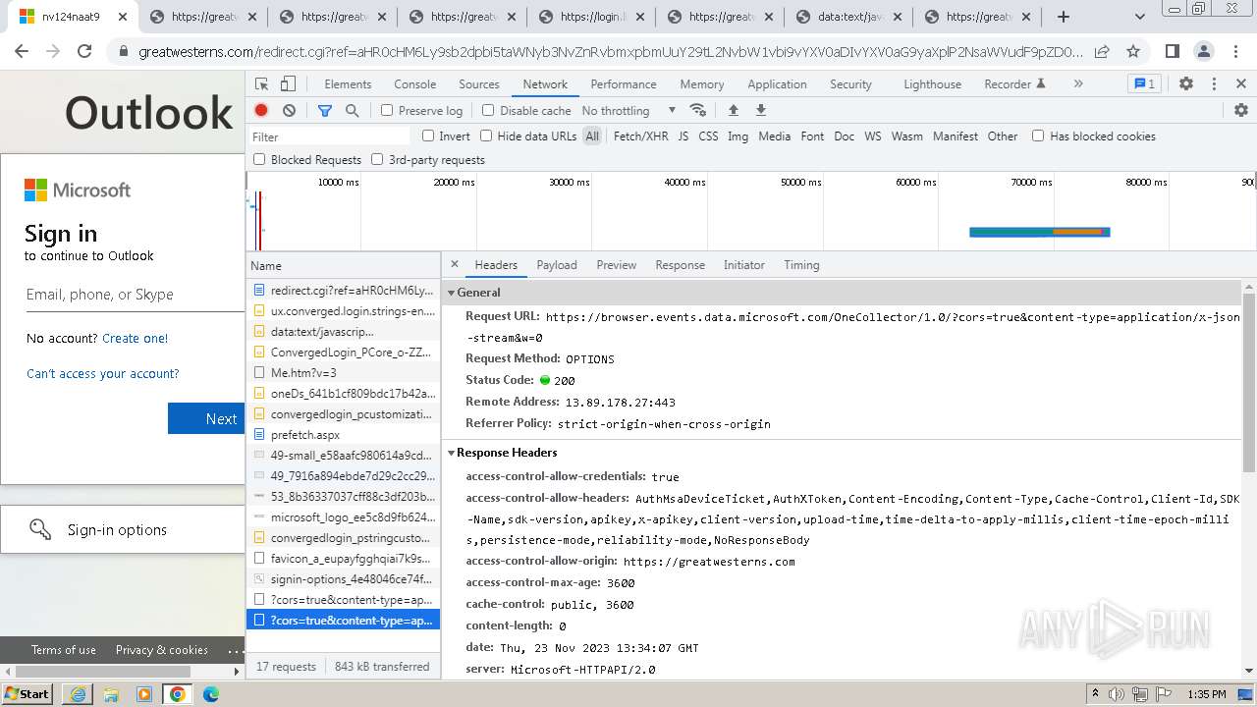Switch to the Timing tab
This screenshot has height=707, width=1257.
tap(801, 265)
